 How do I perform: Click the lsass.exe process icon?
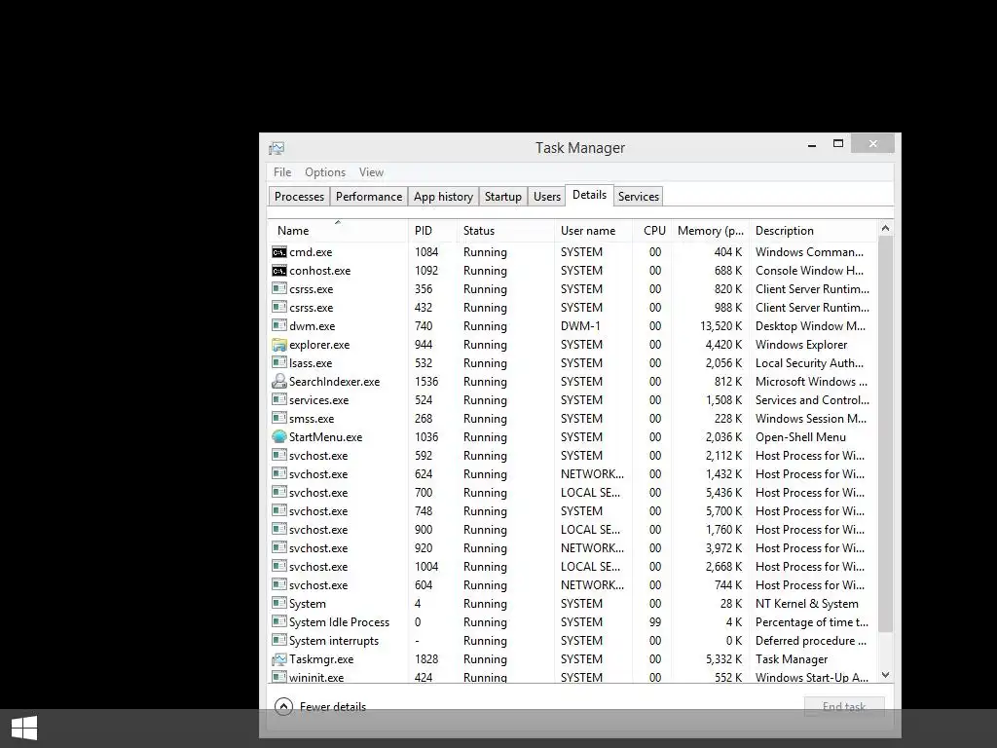point(279,362)
